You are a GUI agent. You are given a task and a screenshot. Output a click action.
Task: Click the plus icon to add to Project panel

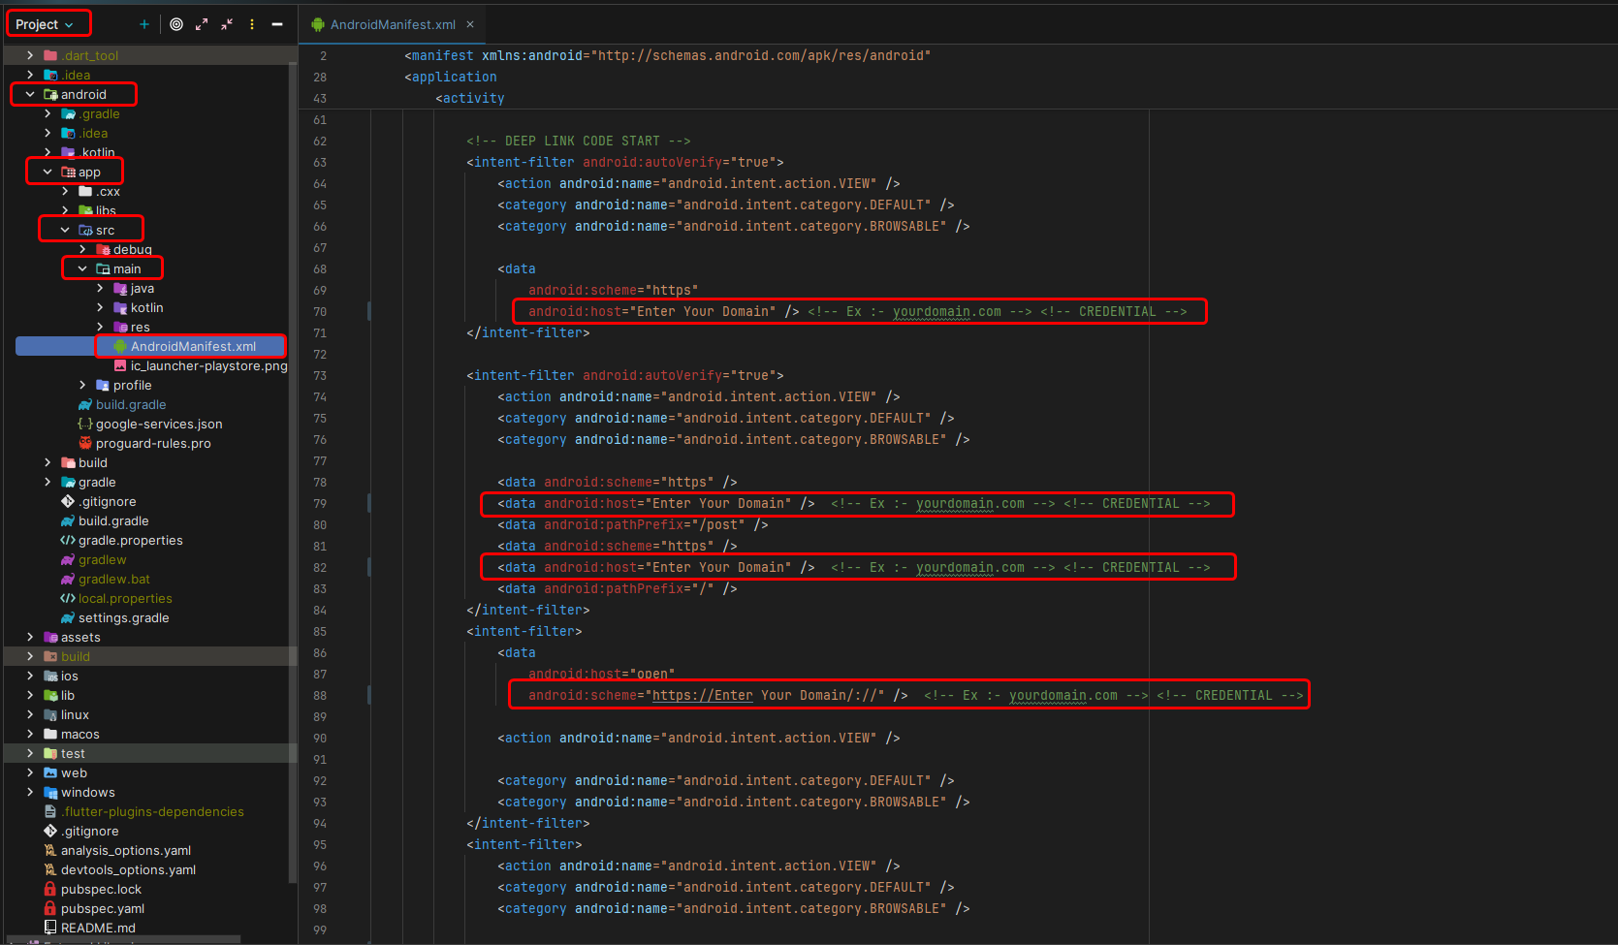tap(143, 23)
